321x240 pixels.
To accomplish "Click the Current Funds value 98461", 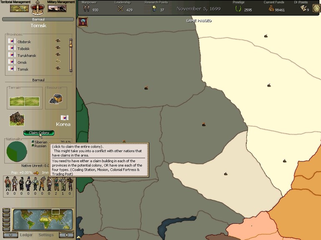I will [x=280, y=10].
